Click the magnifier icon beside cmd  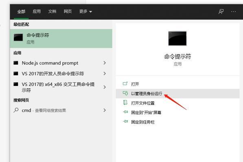click(16, 110)
